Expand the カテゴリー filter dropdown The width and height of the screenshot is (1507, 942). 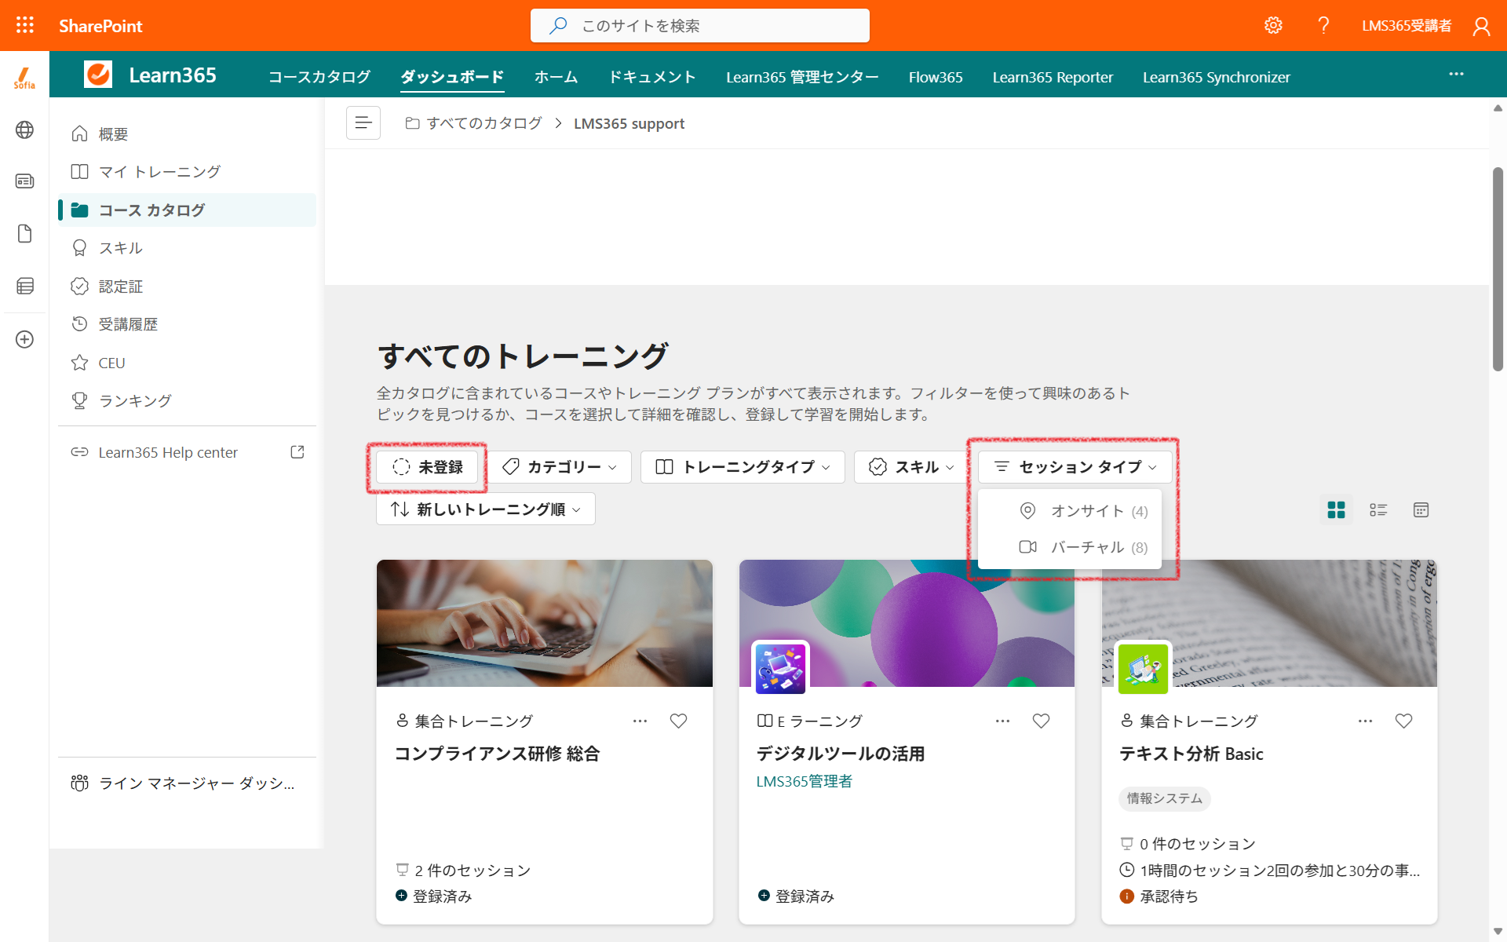560,467
